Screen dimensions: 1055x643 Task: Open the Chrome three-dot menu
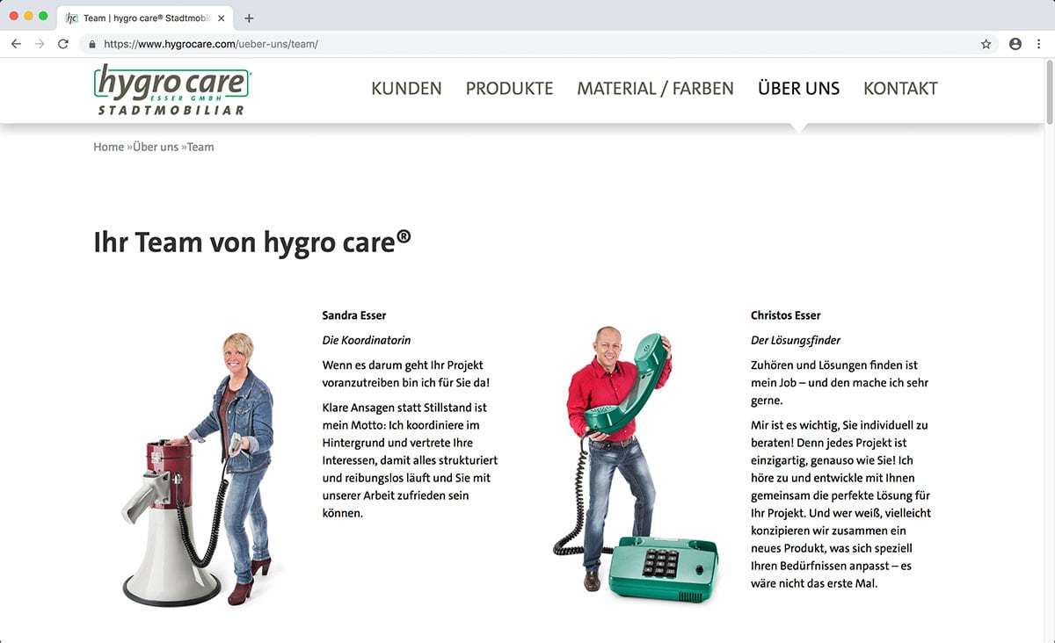tap(1038, 44)
